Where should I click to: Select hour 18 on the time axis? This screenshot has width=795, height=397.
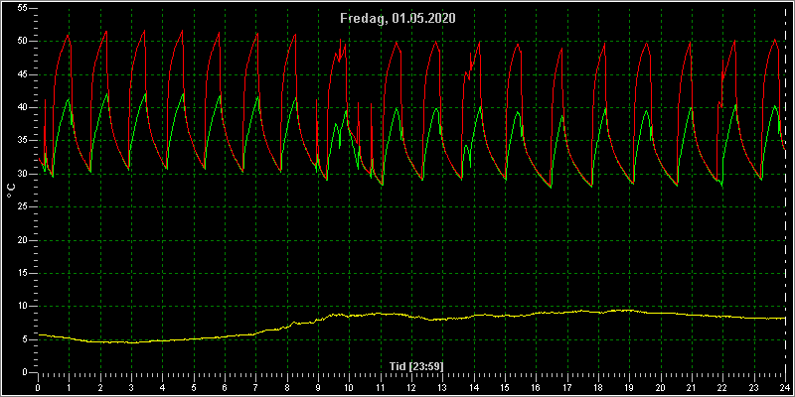tap(598, 388)
